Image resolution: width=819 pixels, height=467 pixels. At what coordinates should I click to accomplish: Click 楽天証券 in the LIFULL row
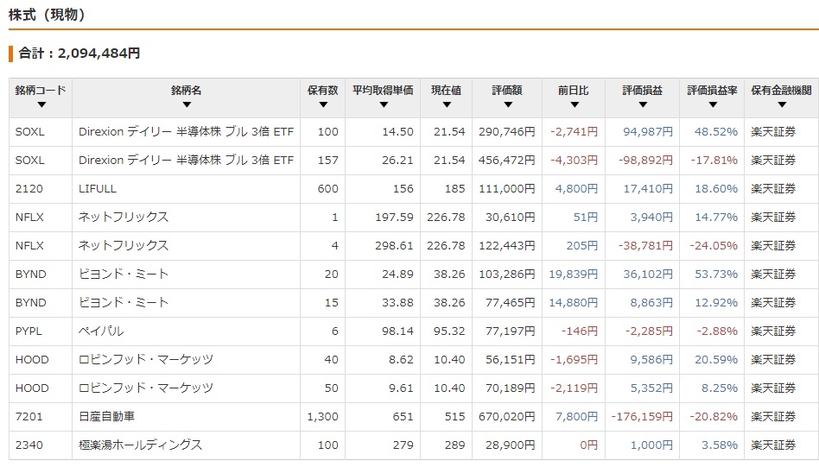773,189
